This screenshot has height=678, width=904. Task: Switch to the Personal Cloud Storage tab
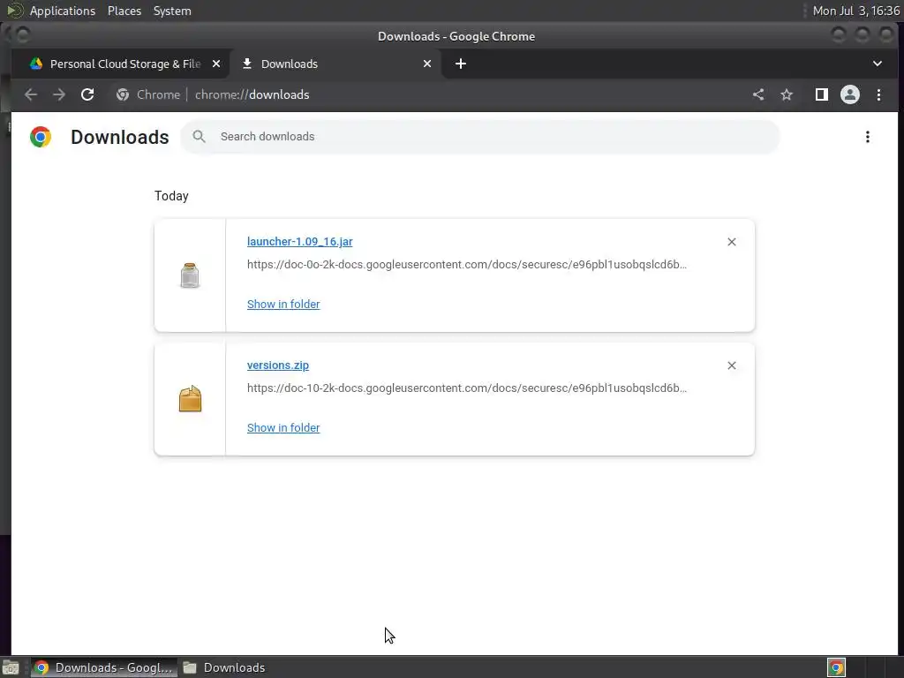click(x=121, y=64)
